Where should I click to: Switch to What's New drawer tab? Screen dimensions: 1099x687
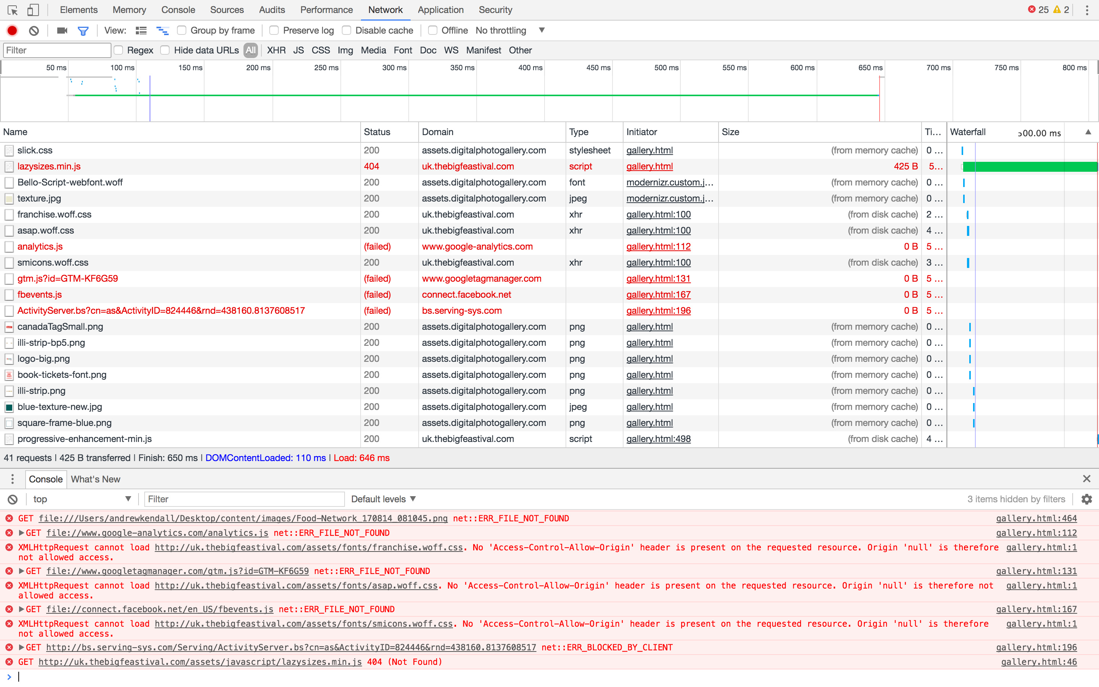click(x=95, y=479)
